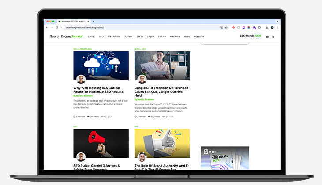Click the SEO Trends 2026 header banner

coord(250,36)
